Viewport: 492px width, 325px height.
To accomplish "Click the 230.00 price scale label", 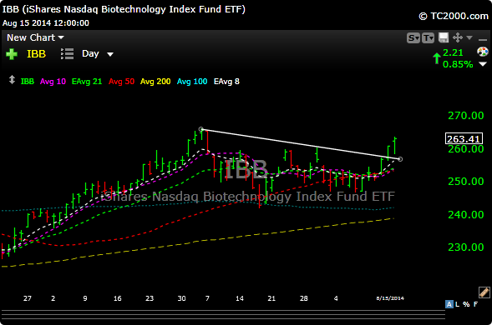I will (x=465, y=247).
